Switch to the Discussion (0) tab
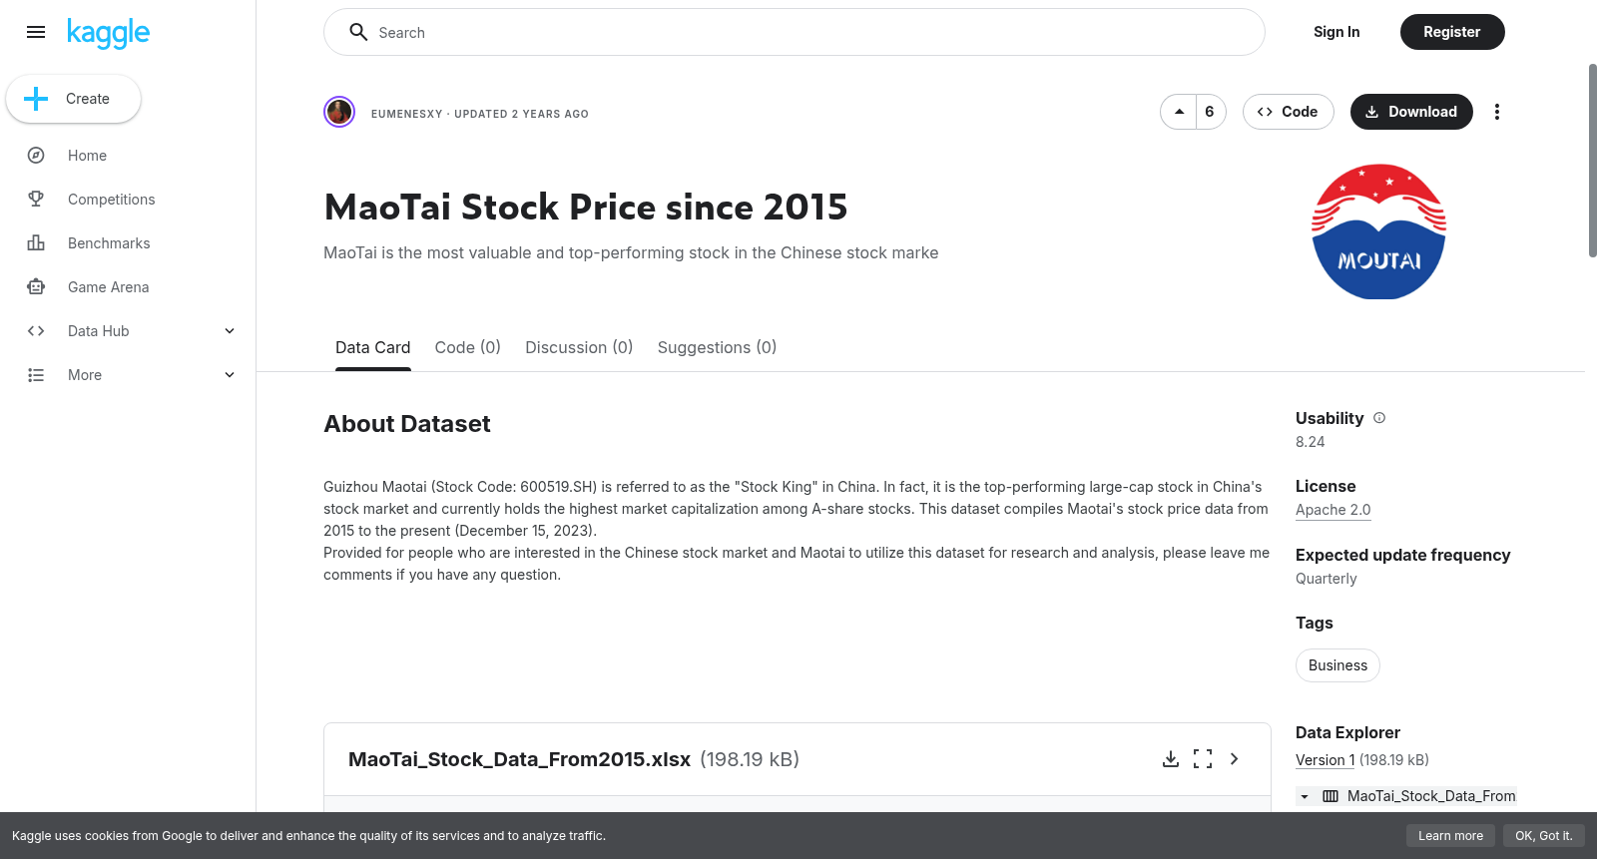 coord(579,347)
